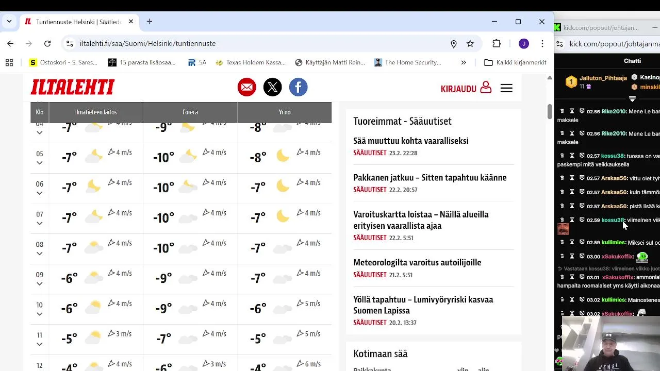Screen dimensions: 660x371
Task: Expand the 05 hour forecast row
Action: click(39, 163)
